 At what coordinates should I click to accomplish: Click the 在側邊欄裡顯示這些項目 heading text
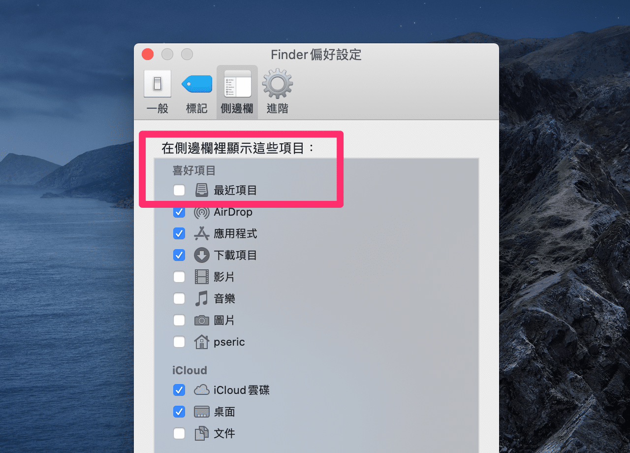click(x=238, y=148)
